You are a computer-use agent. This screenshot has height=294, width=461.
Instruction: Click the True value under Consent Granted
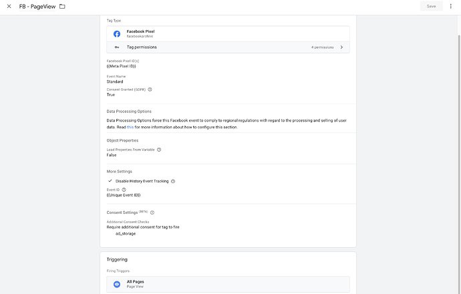coord(110,95)
